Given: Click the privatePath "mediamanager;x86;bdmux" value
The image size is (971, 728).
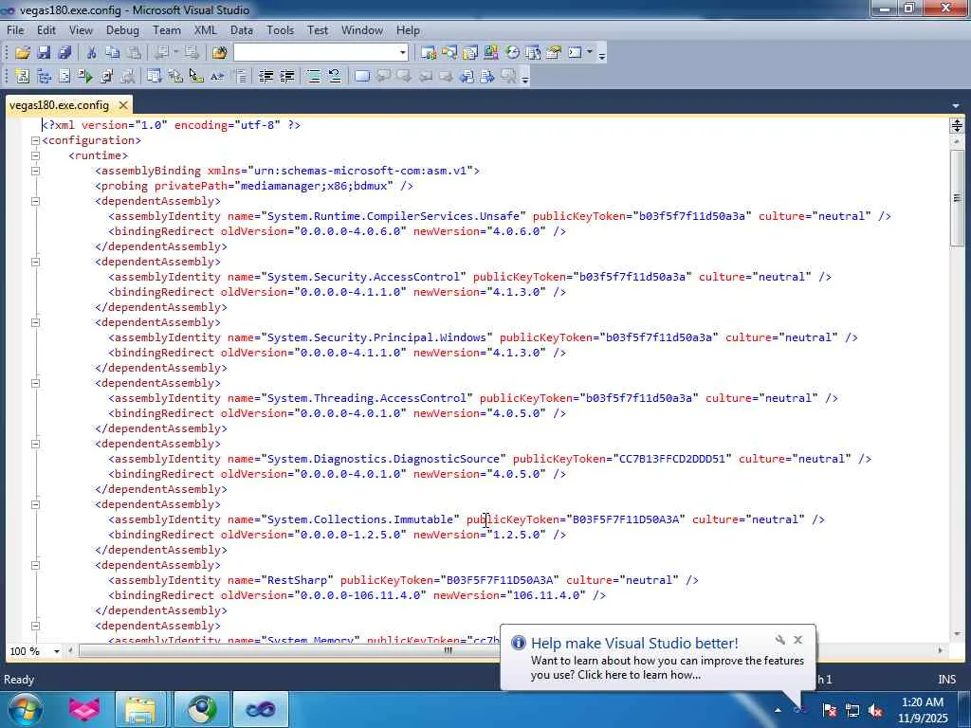Looking at the screenshot, I should click(x=317, y=187).
